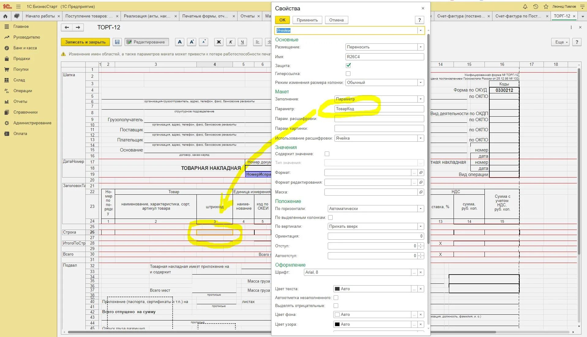
Task: Clear the font field with its X
Action: coord(421,272)
